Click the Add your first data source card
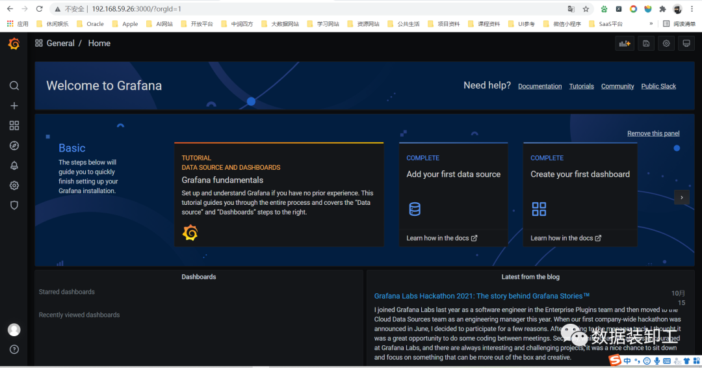The height and width of the screenshot is (368, 702). pos(454,194)
